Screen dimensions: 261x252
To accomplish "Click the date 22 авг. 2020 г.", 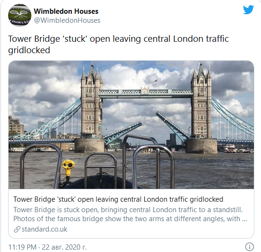I will point(64,247).
